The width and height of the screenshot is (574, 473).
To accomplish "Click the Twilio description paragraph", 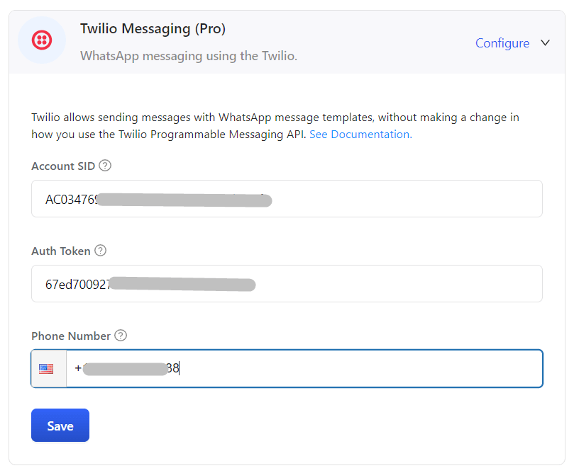I will click(275, 125).
